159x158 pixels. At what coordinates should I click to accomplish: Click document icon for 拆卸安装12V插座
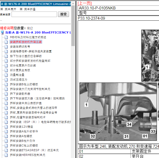(6, 127)
